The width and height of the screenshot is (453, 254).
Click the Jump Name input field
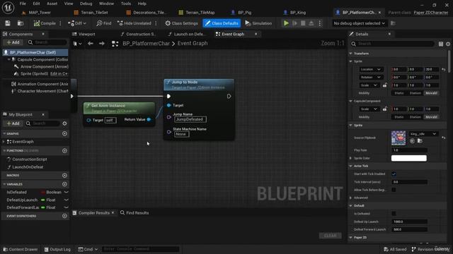(x=190, y=119)
